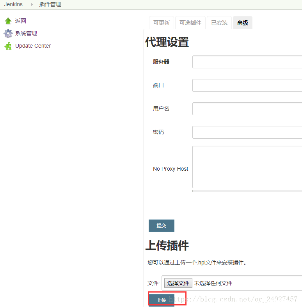Click the gear icon for 系统管理
The image size is (302, 307).
coord(8,33)
